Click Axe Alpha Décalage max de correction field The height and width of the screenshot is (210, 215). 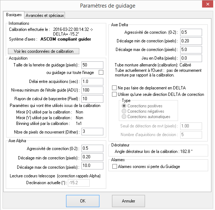(x=92, y=166)
